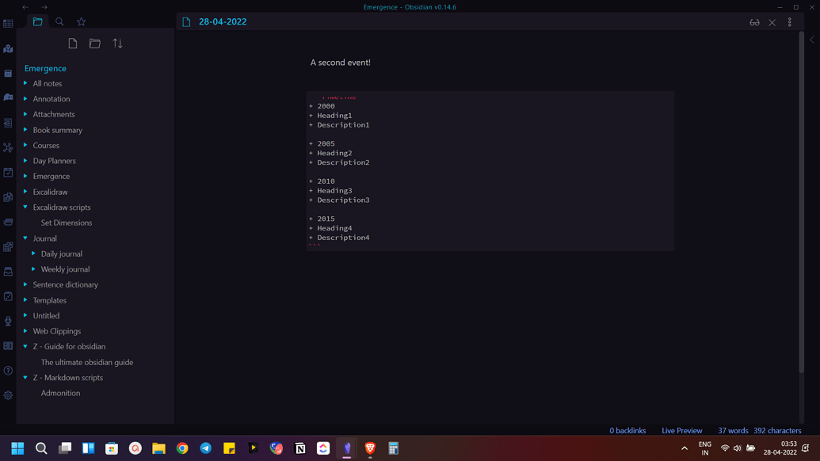Select the 28-04-2022 note tab

click(x=222, y=21)
